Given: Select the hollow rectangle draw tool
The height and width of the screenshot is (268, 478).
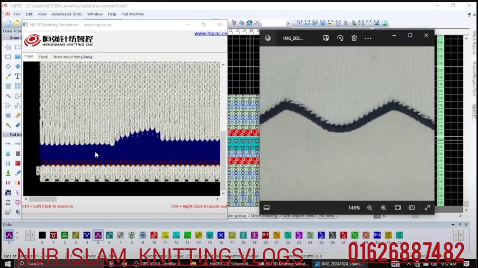Looking at the screenshot, I should point(8,57).
